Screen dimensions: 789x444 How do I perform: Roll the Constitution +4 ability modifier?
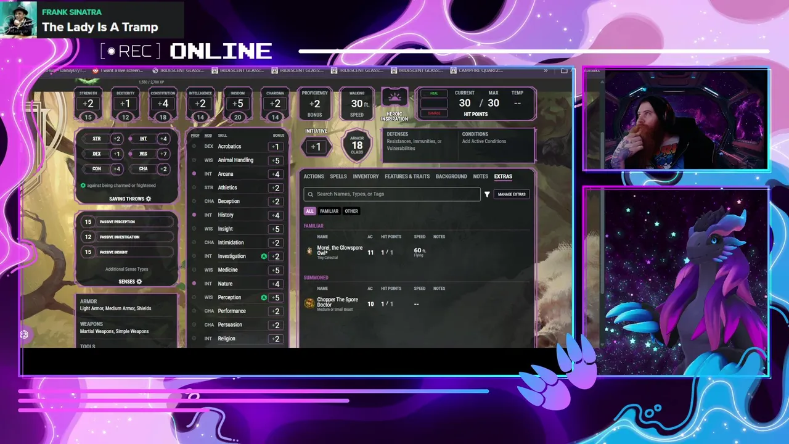coord(163,104)
